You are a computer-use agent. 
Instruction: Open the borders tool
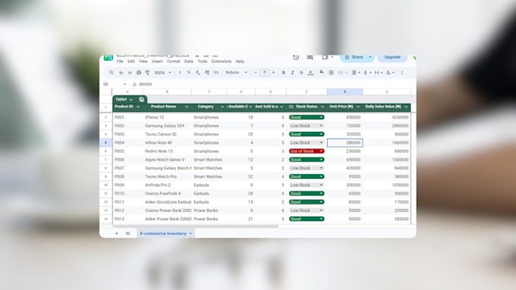331,73
